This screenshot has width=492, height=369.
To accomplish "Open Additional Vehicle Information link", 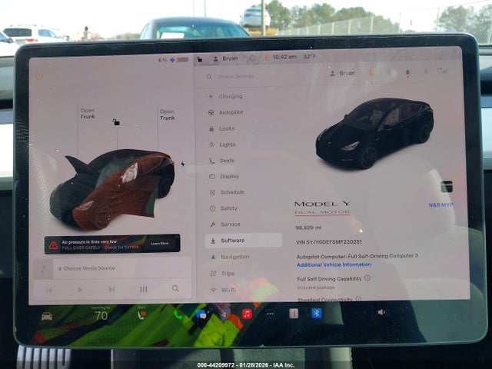I will pyautogui.click(x=334, y=264).
